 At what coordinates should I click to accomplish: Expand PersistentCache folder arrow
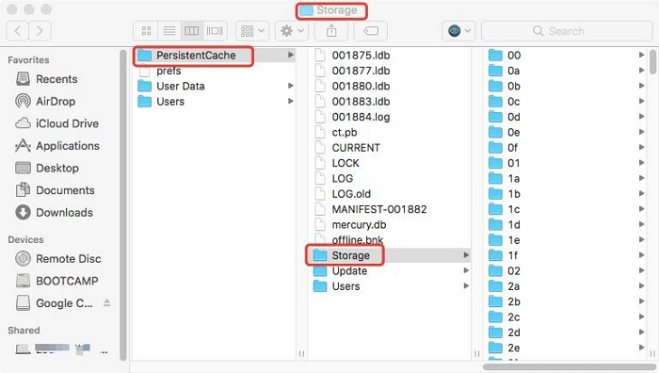tap(290, 55)
